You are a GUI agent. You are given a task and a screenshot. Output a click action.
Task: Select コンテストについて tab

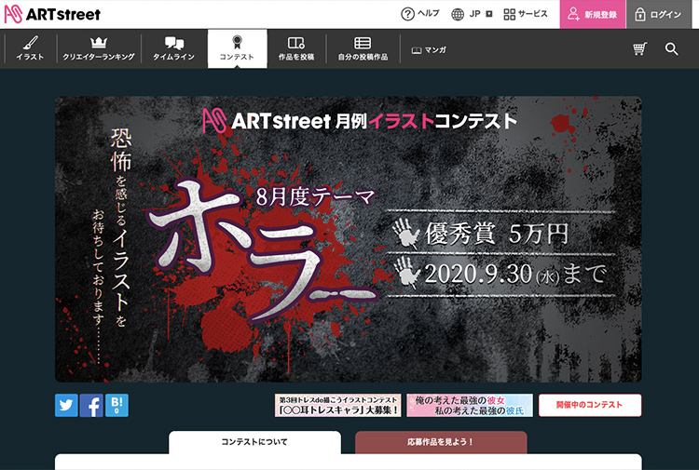[x=254, y=442]
